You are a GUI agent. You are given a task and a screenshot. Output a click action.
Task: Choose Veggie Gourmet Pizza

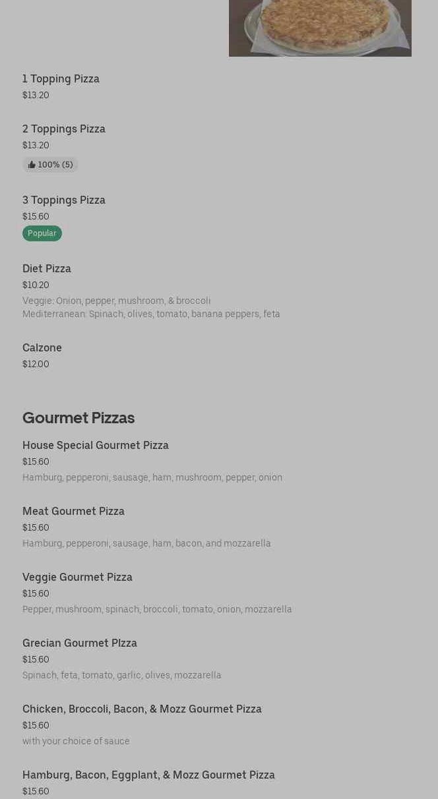click(x=77, y=577)
